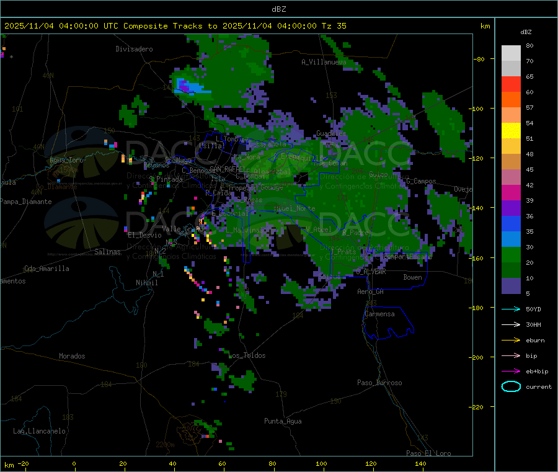This screenshot has width=558, height=472.
Task: Click the 30HM white arrow legend icon
Action: tap(511, 324)
